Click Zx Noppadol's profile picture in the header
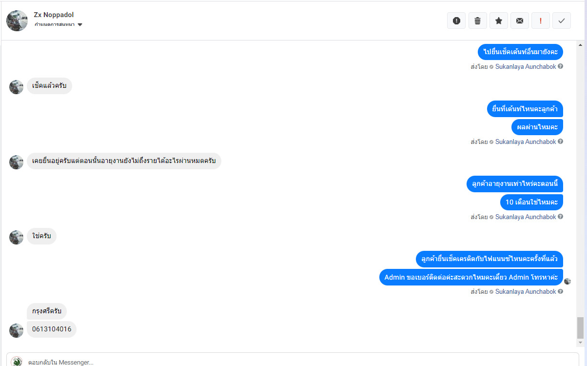This screenshot has width=587, height=366. coord(17,20)
